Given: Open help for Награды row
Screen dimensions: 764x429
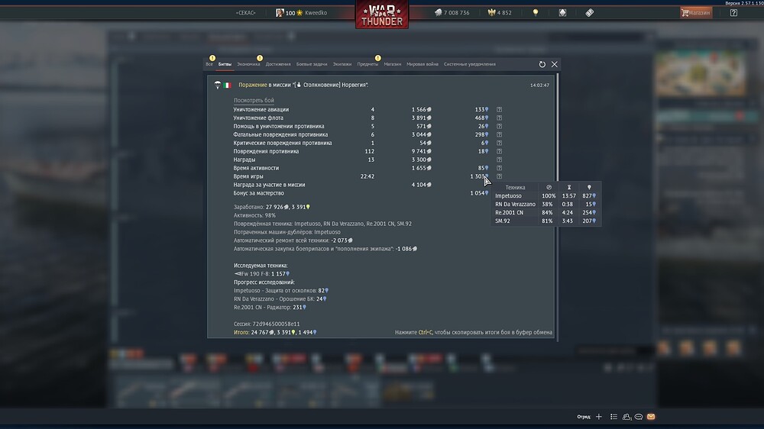Looking at the screenshot, I should pyautogui.click(x=499, y=160).
